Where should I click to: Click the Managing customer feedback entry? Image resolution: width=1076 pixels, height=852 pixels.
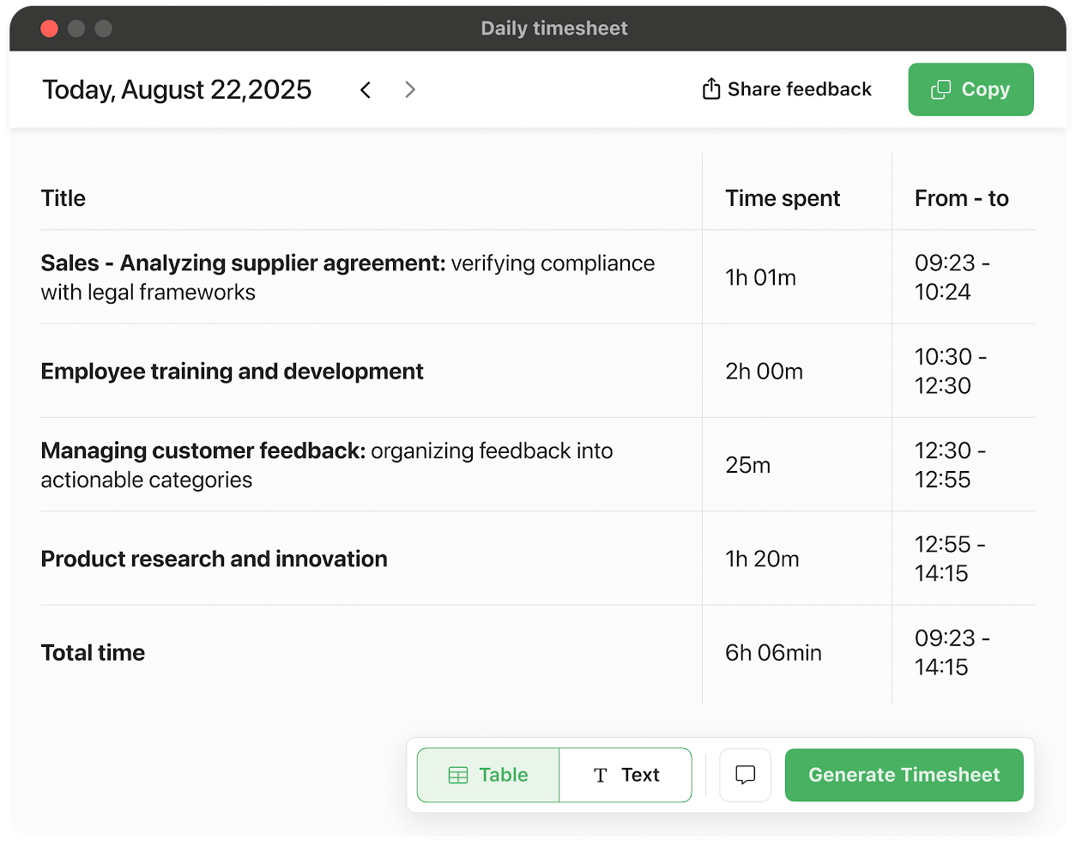327,465
